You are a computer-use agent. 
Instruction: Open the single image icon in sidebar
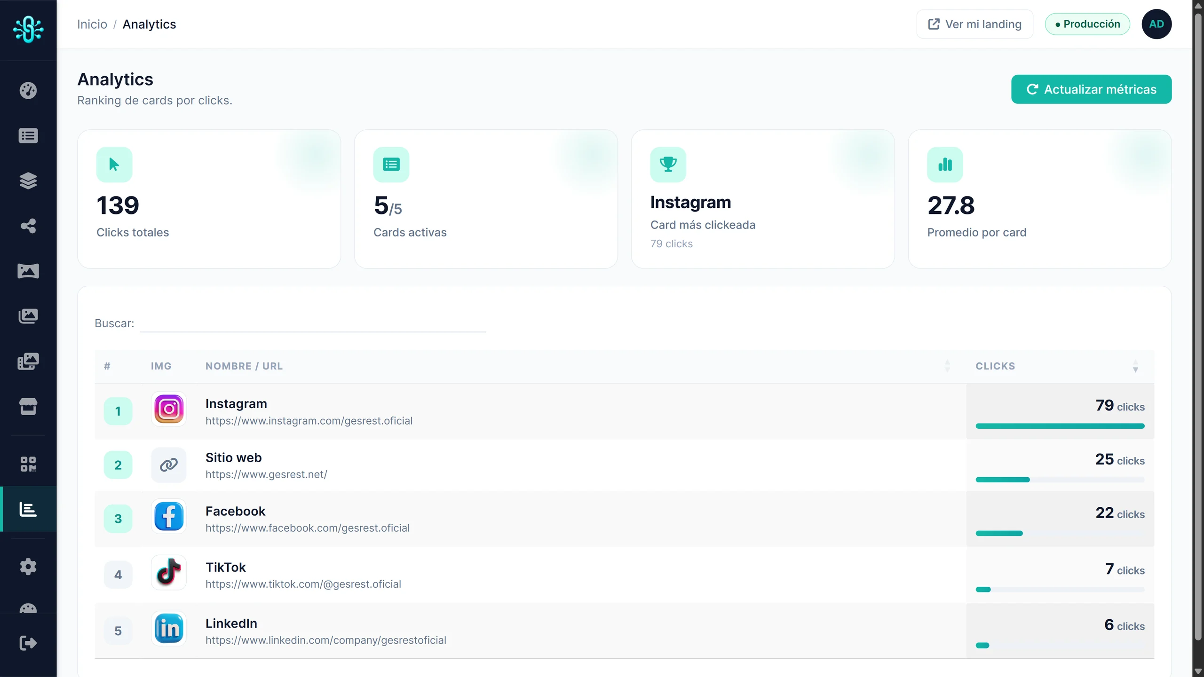click(28, 271)
